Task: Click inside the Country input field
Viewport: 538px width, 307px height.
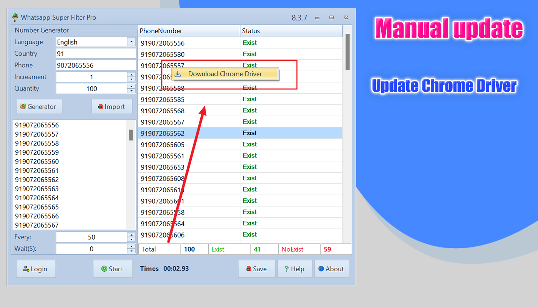Action: 95,53
